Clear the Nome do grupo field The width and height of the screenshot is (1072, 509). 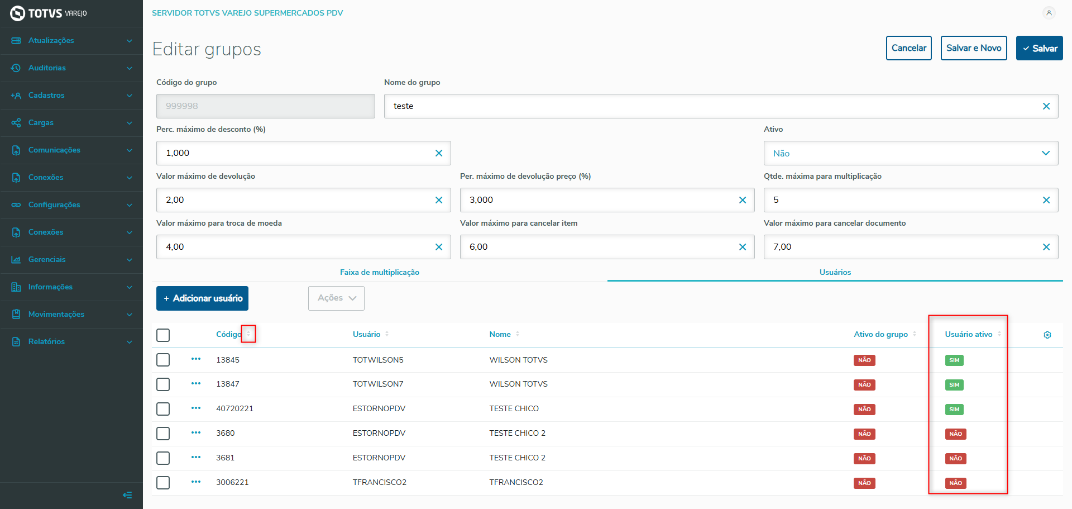1046,106
